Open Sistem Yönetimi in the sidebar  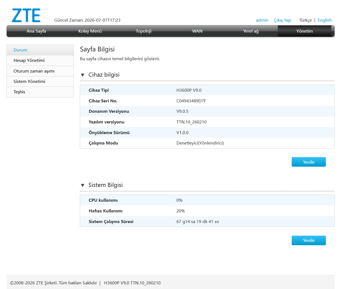click(40, 82)
